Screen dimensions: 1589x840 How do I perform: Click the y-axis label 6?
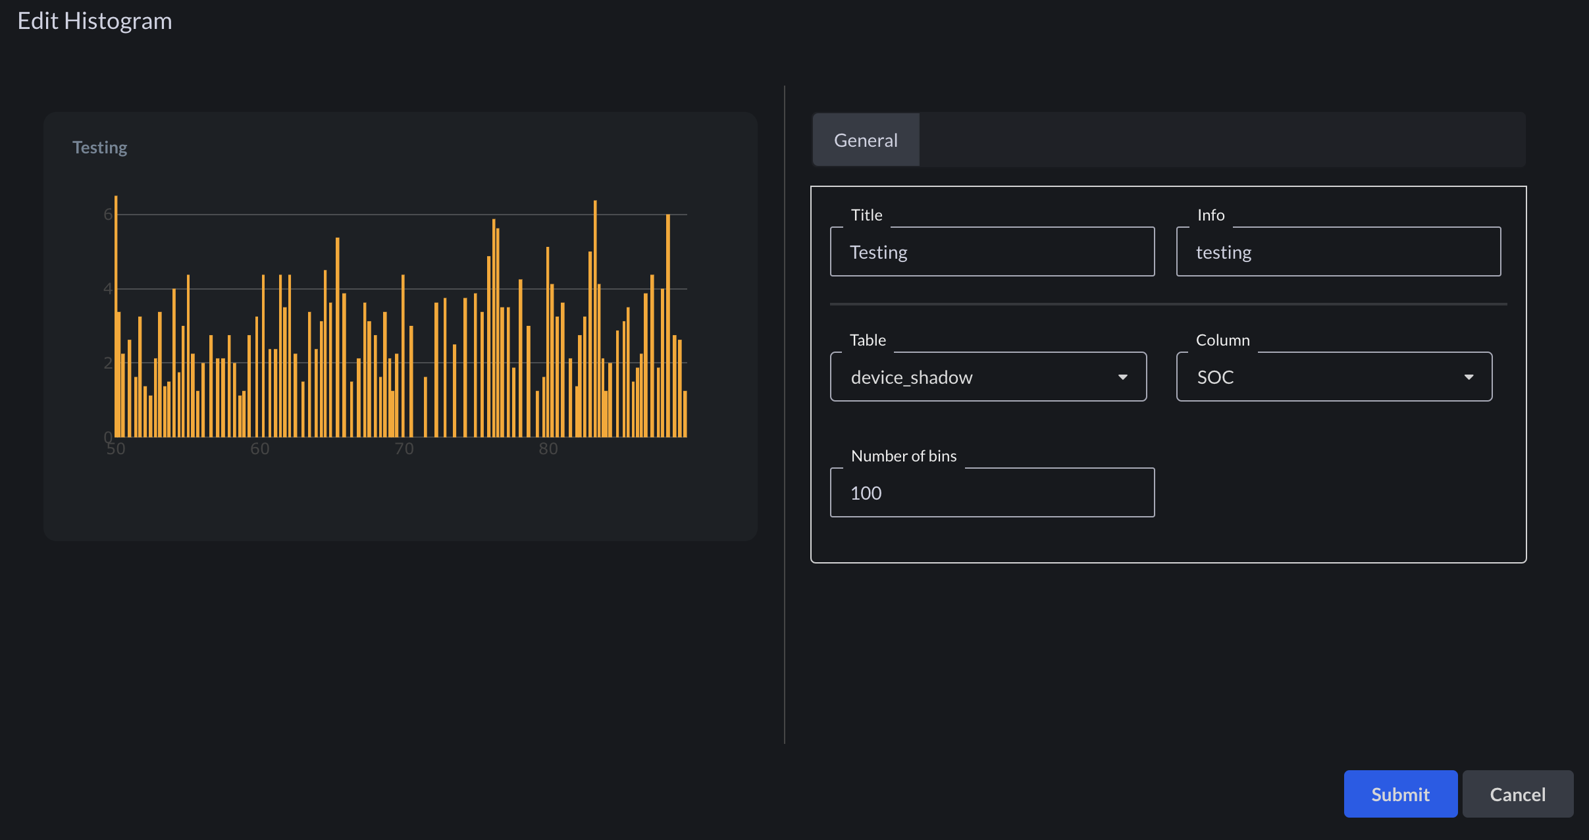pos(108,214)
